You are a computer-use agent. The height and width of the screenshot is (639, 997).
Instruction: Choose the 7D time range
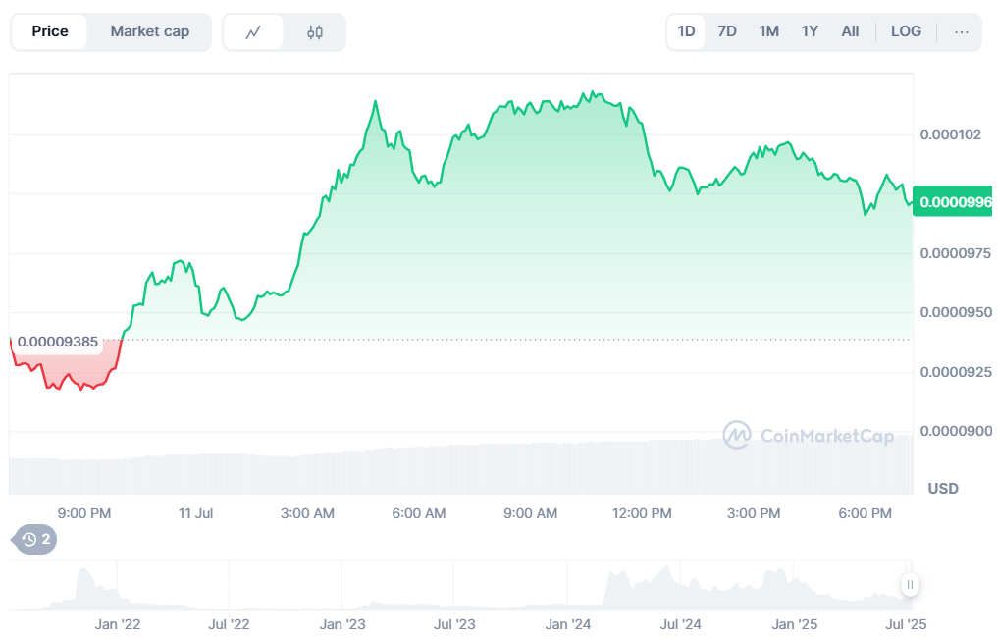coord(727,31)
